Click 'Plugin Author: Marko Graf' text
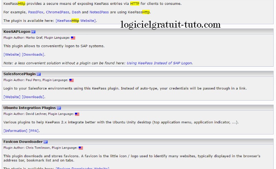276x169 pixels. pos(23,38)
